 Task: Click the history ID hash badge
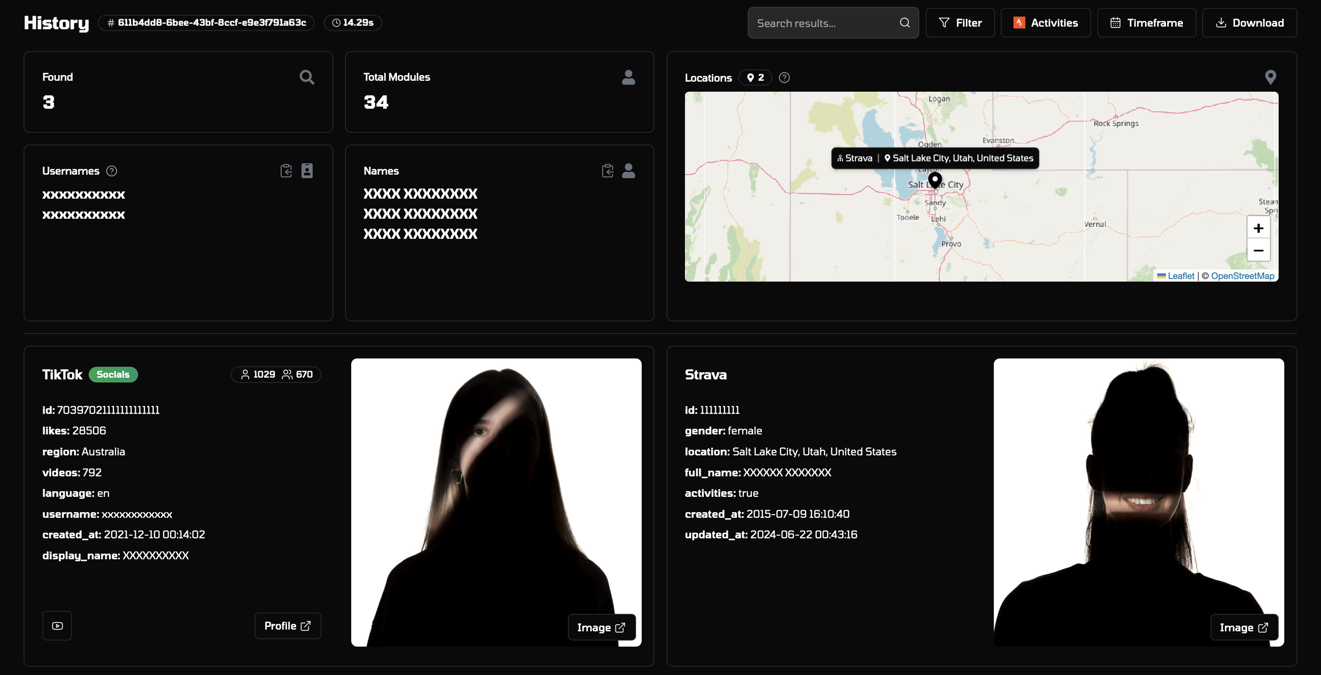tap(206, 23)
